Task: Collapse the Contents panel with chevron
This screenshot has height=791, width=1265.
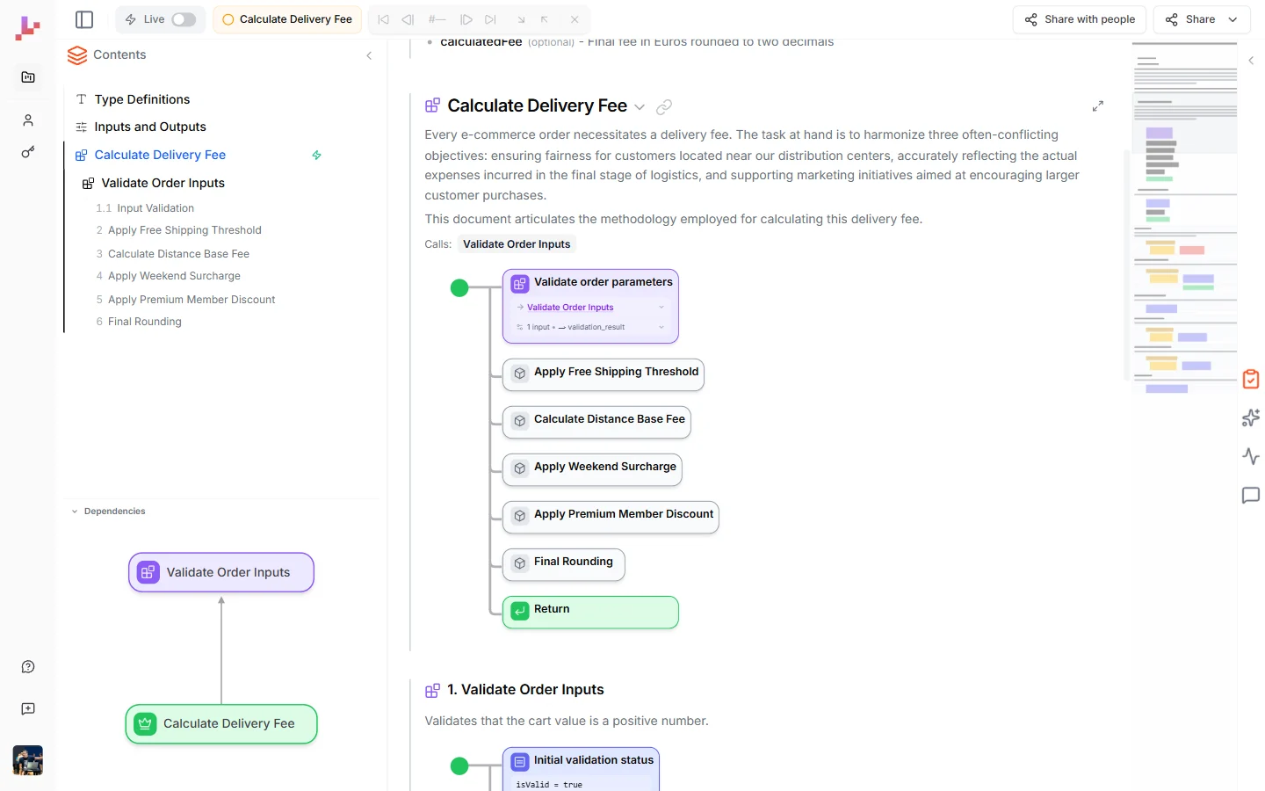Action: [x=369, y=55]
